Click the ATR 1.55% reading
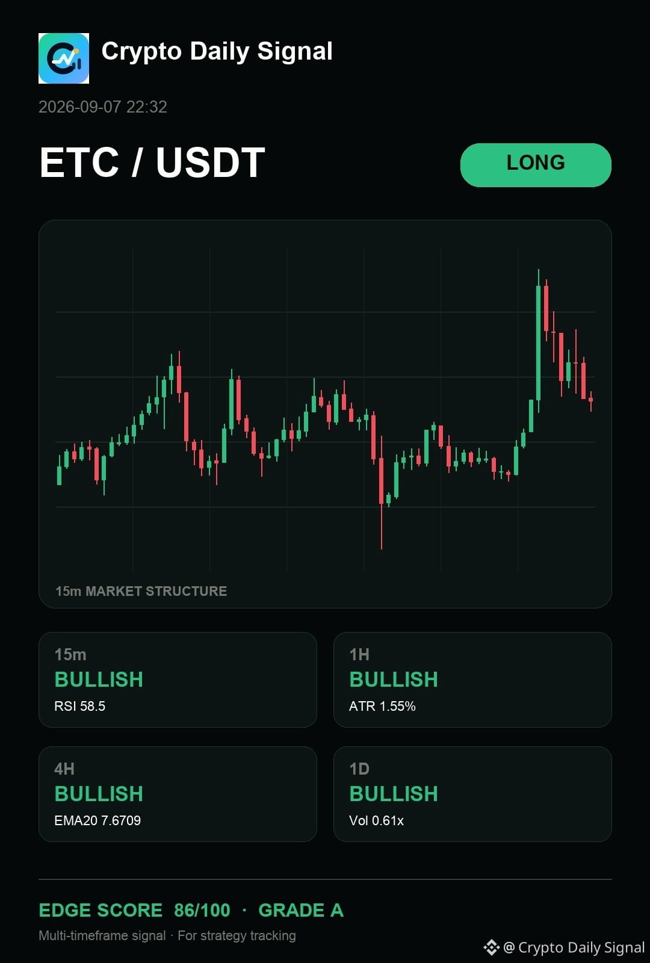Viewport: 650px width, 963px height. click(x=382, y=706)
